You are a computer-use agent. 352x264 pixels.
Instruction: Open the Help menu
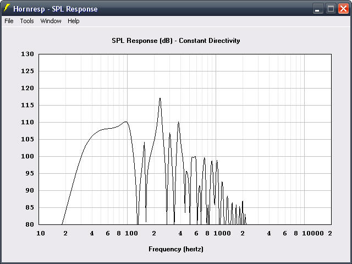[74, 21]
